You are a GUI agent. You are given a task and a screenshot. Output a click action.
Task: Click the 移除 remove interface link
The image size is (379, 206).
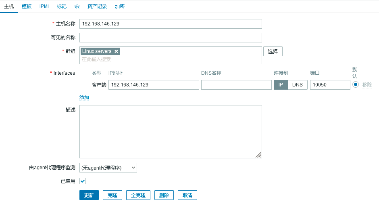pos(367,85)
